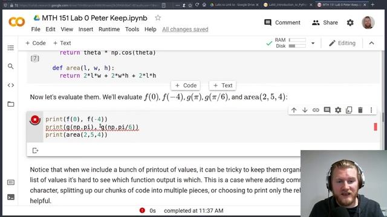Open the user account avatar
Screen dimensions: 387x217
pyautogui.click(x=368, y=22)
